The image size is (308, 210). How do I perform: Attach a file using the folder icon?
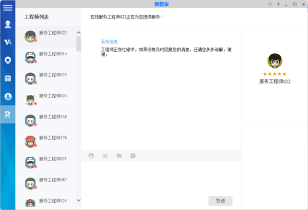pyautogui.click(x=119, y=155)
